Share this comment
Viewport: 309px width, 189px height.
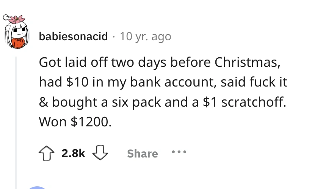142,153
